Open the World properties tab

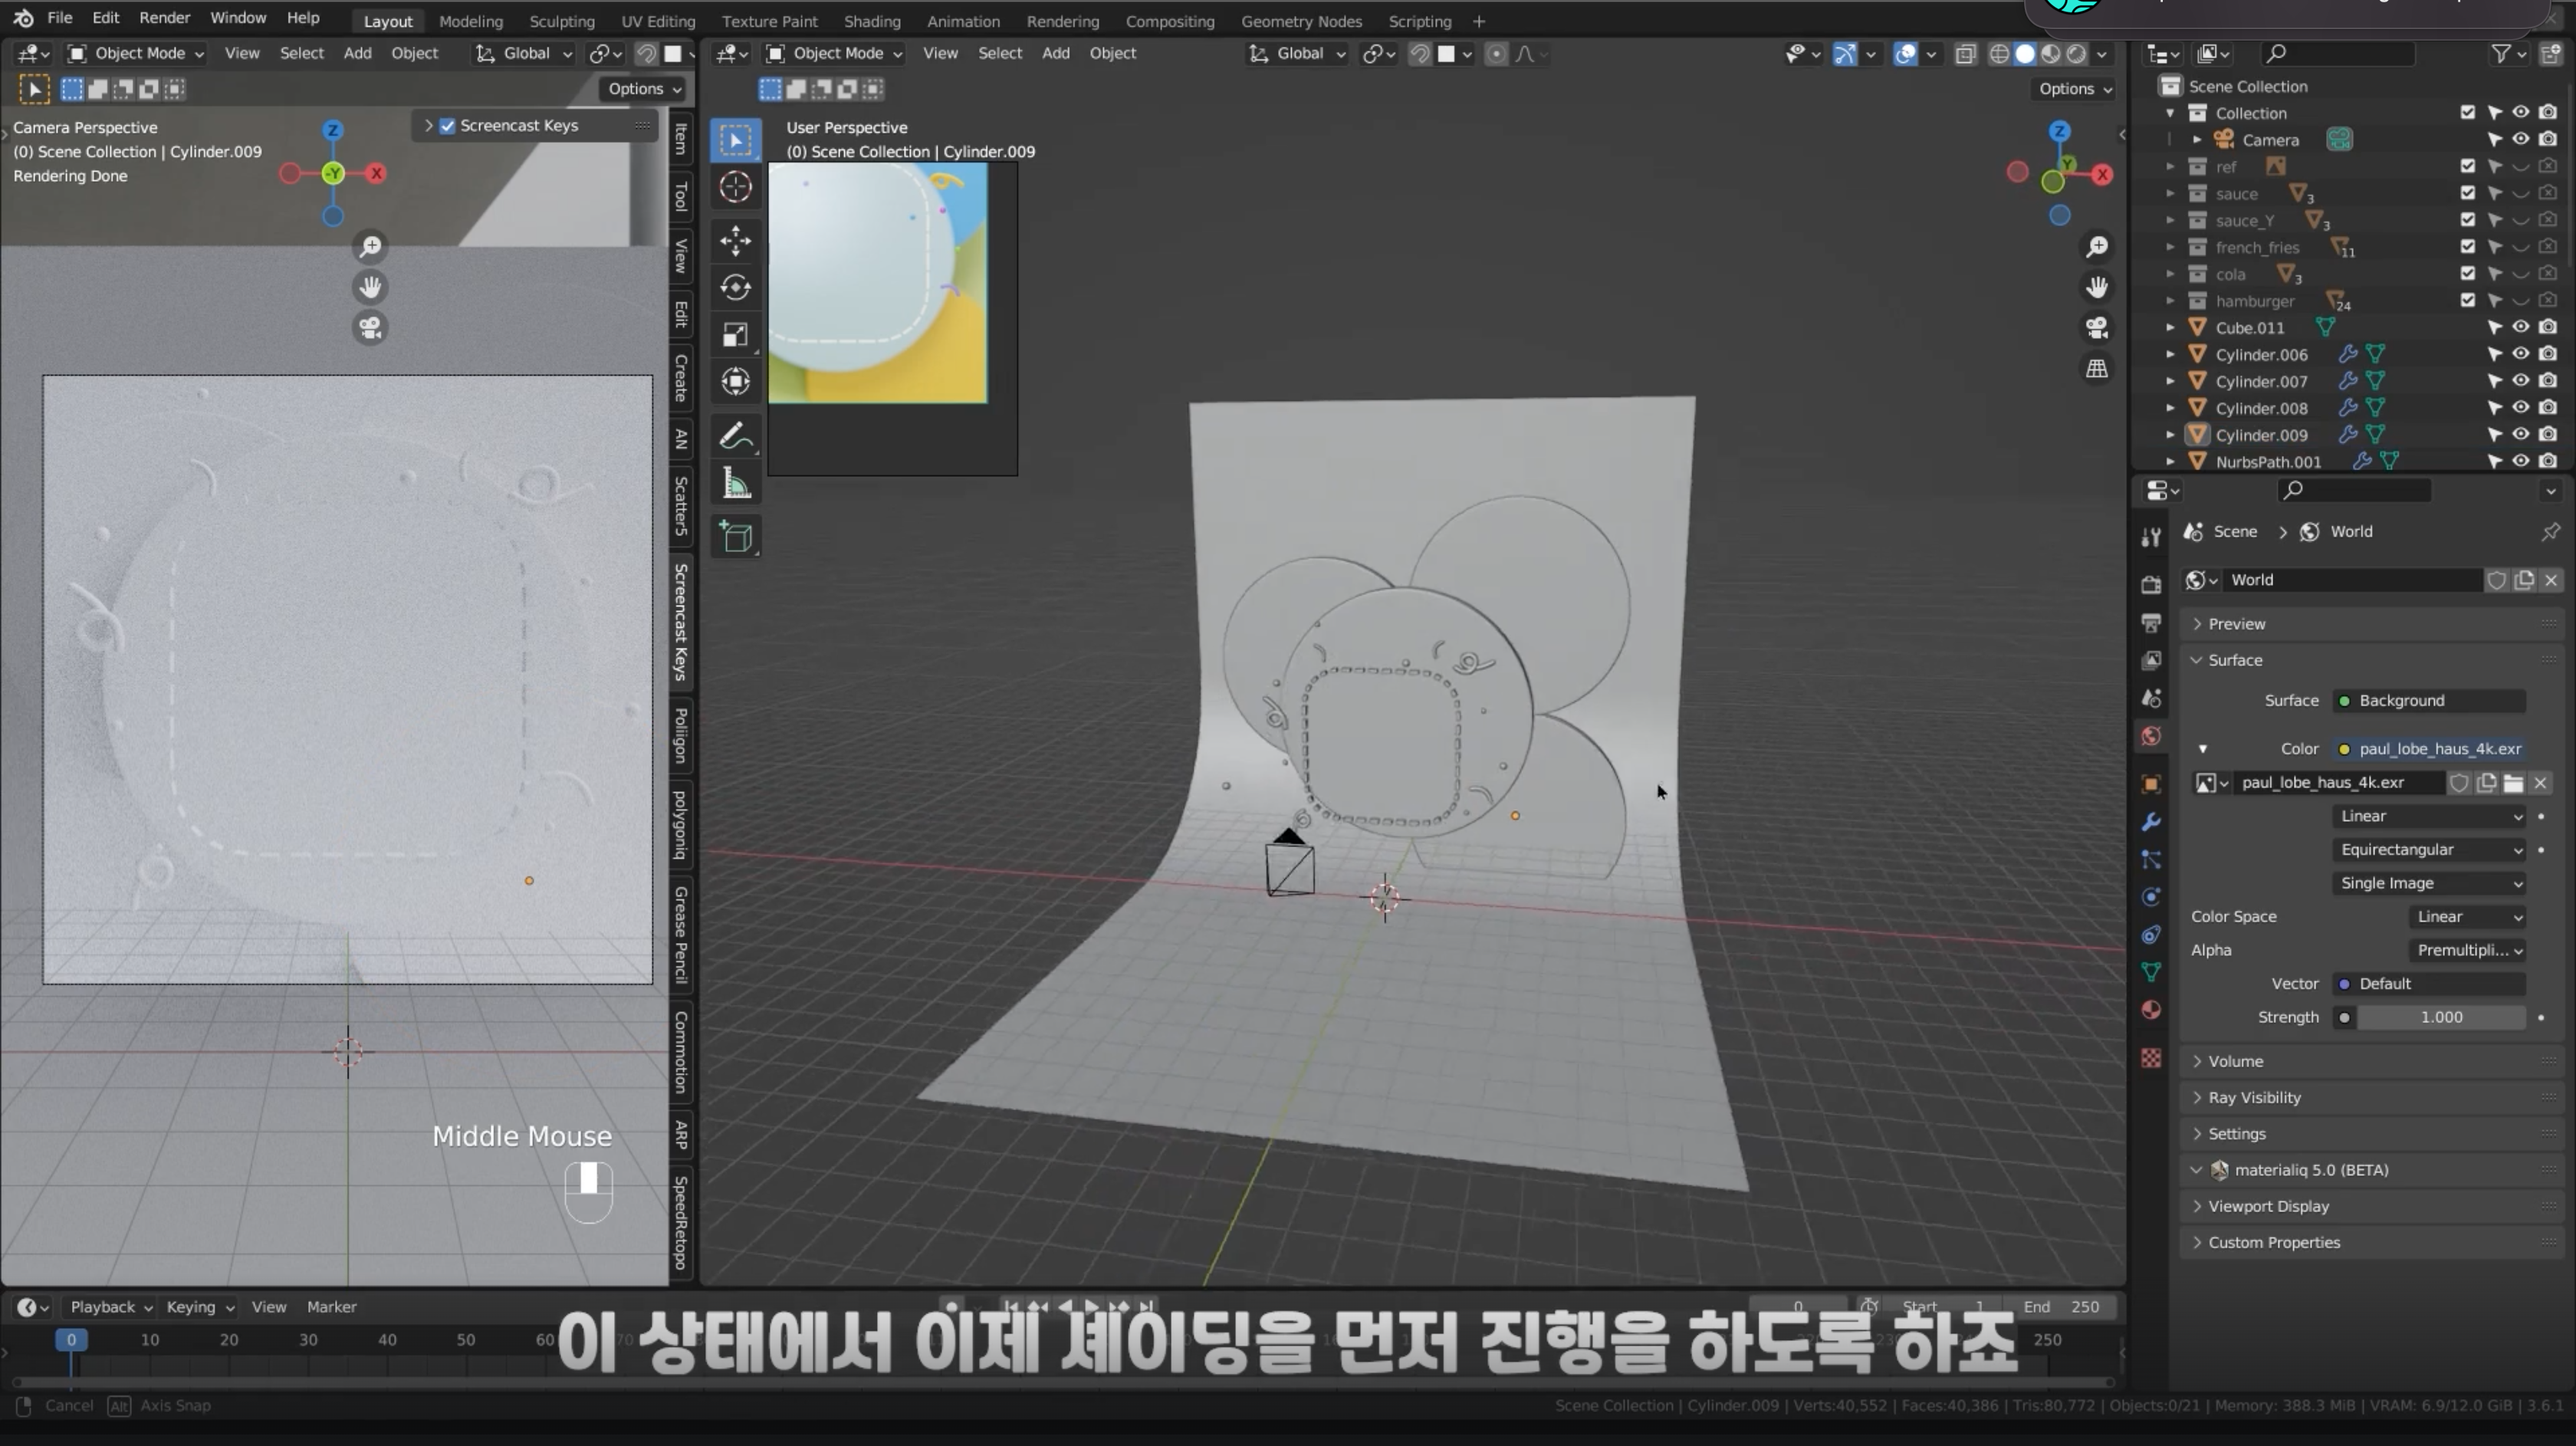2151,737
